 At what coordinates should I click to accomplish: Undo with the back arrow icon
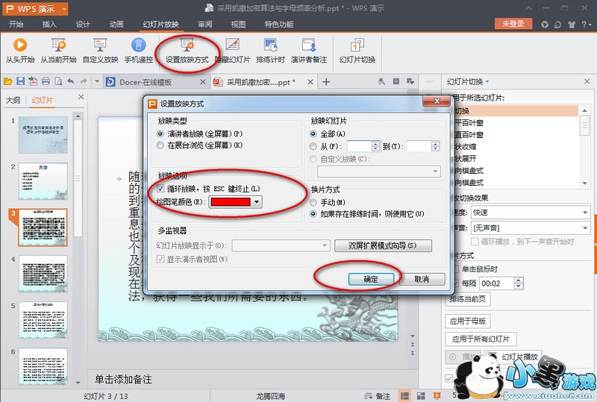(x=71, y=81)
